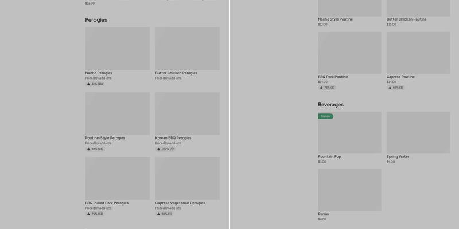
Task: Select the Spring Water product image
Action: (418, 132)
